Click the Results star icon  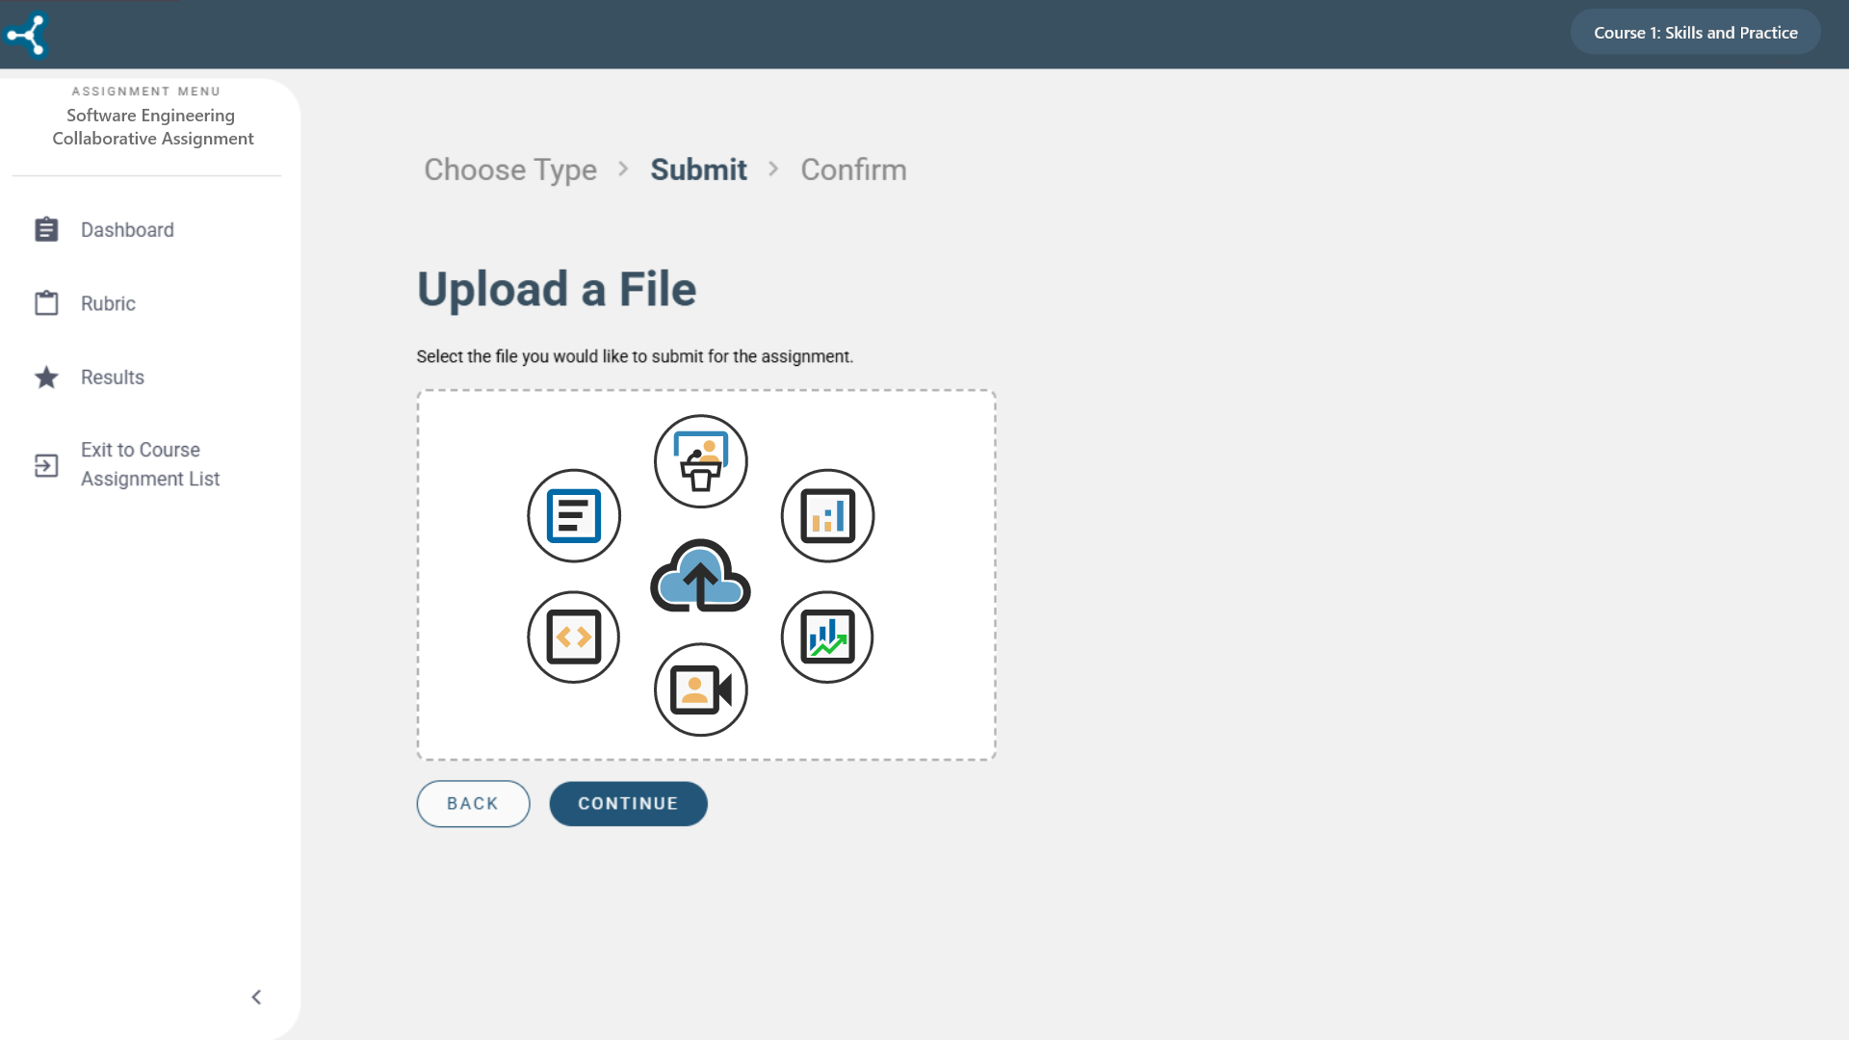[46, 377]
